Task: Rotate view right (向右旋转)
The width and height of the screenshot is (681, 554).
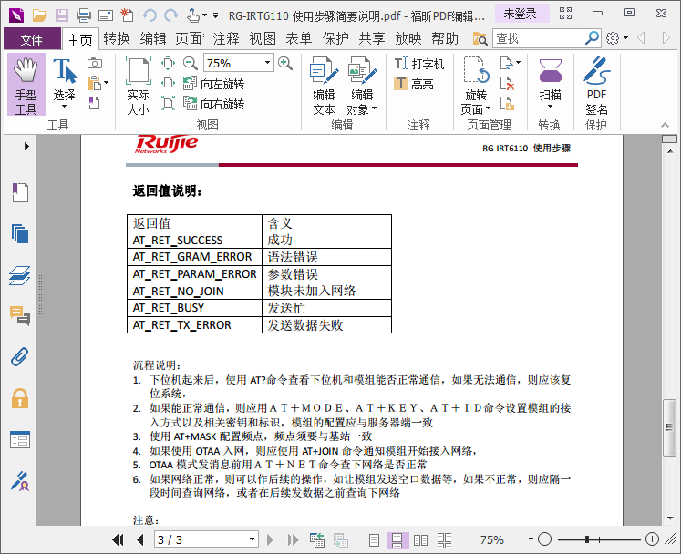Action: [213, 103]
